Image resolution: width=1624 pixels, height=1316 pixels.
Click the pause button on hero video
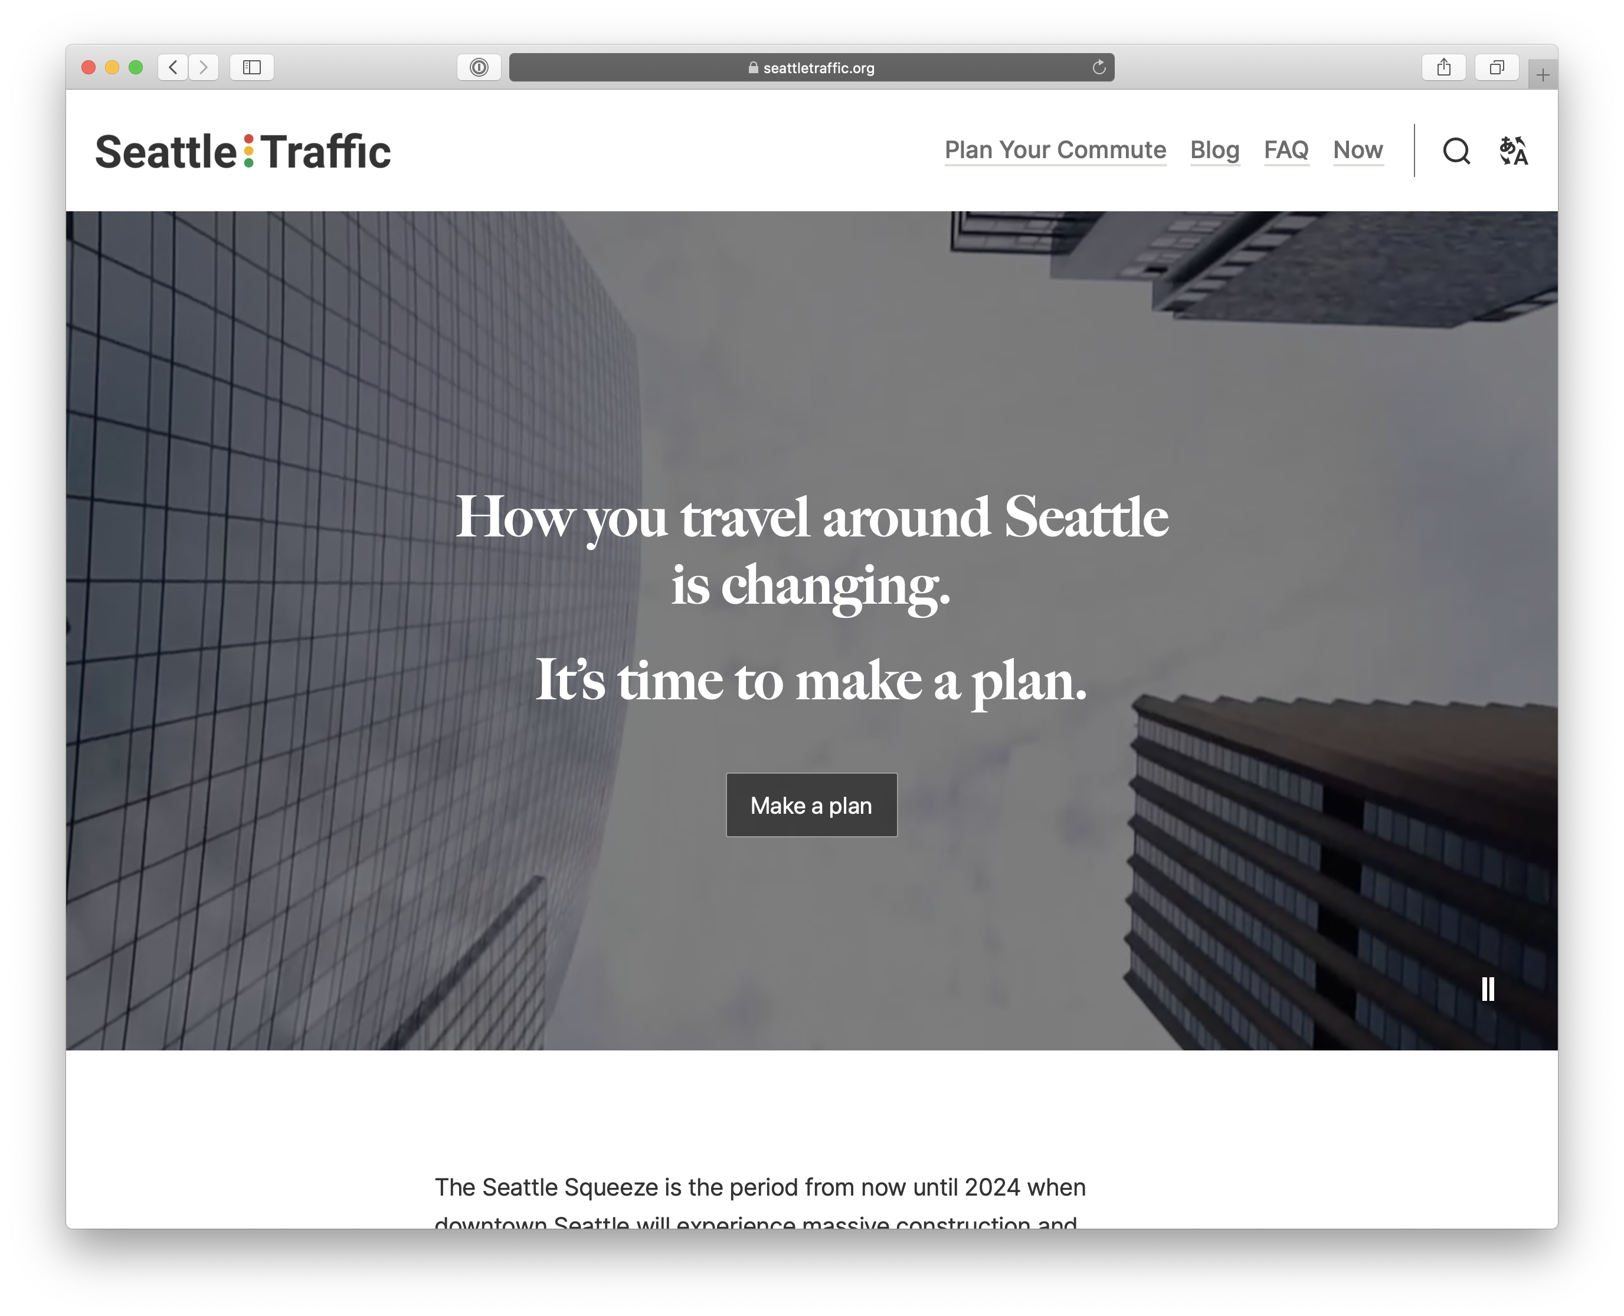click(1488, 988)
